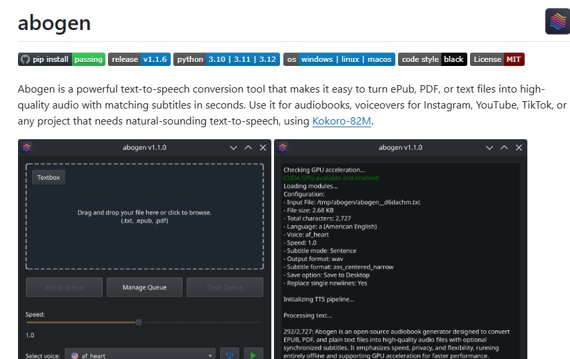Click the os windows | linux | macos badge
This screenshot has width=570, height=359.
pos(339,59)
